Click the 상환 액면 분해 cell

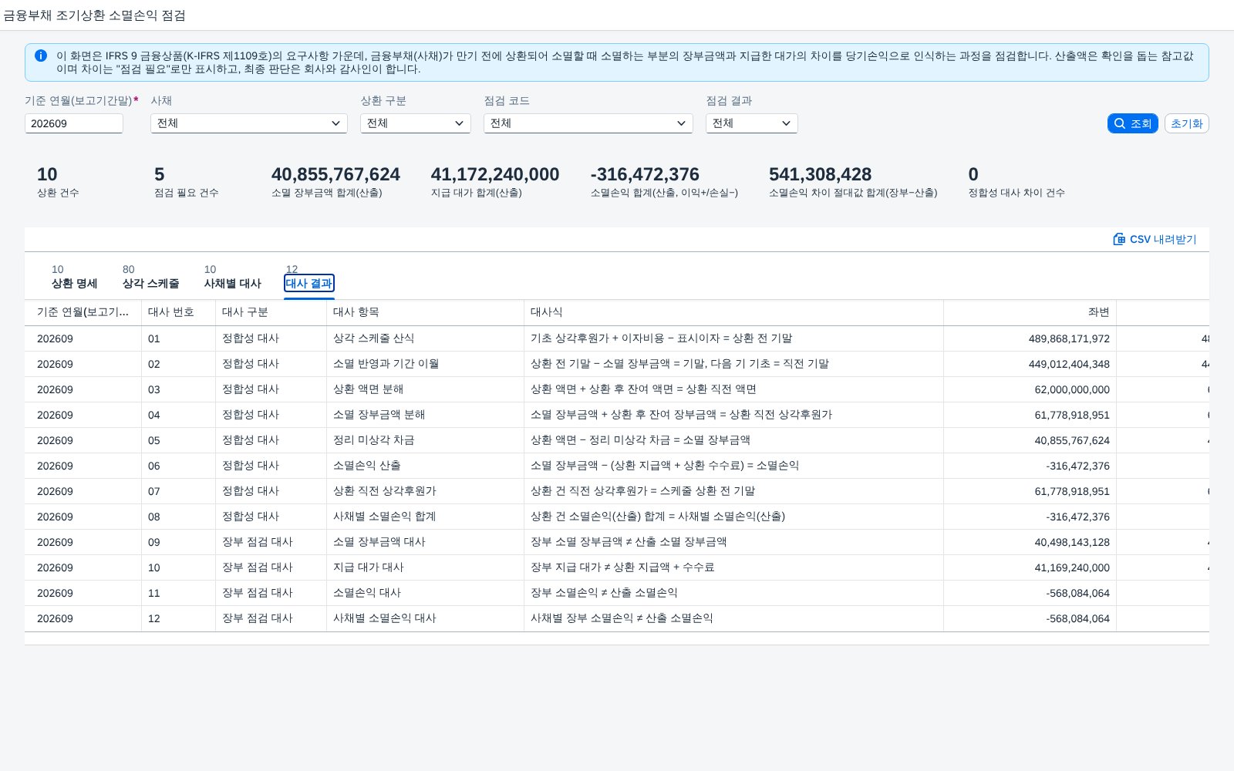click(426, 389)
